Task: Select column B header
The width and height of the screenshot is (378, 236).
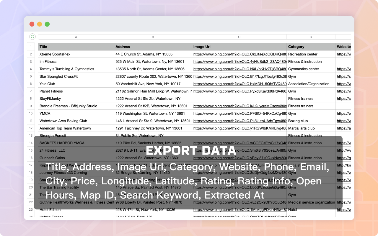Action: click(153, 37)
